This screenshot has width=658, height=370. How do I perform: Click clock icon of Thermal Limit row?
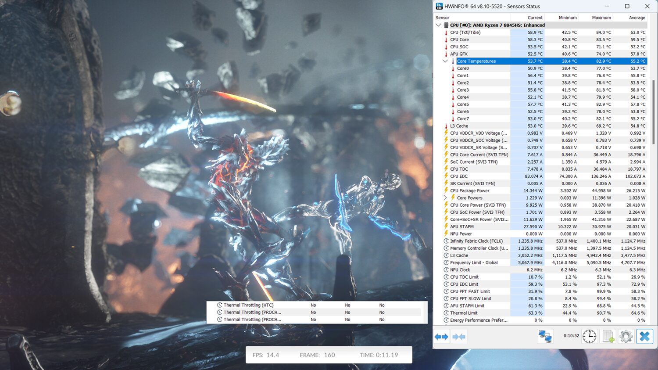446,313
